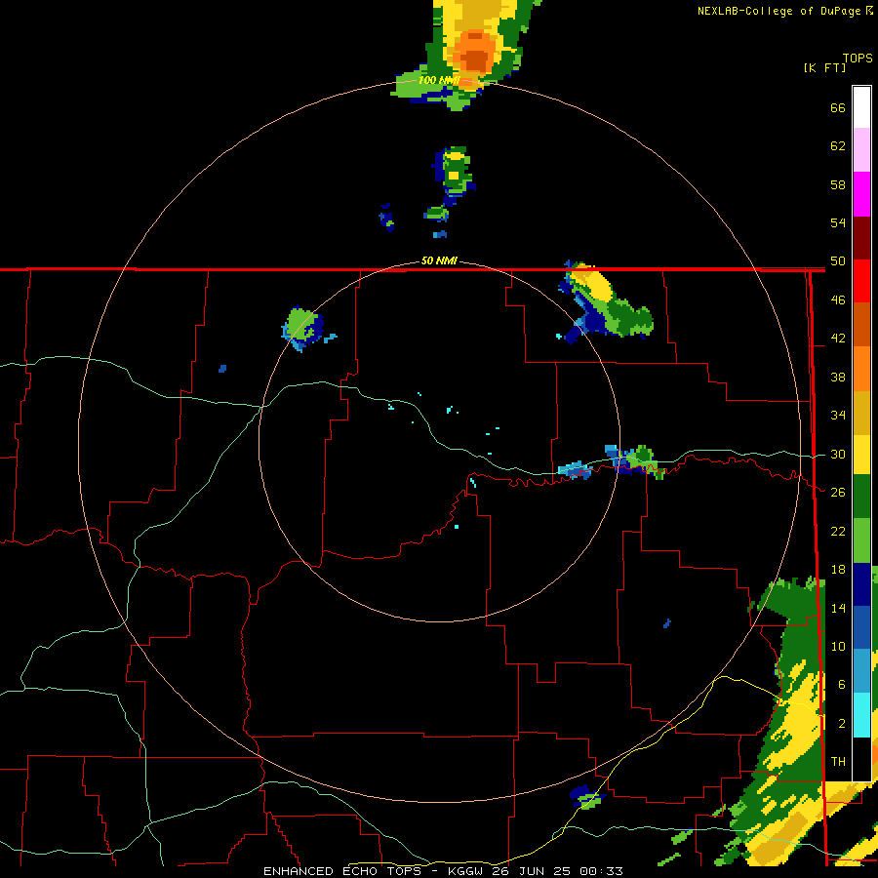Click the medium blue legend swatch near 10
The height and width of the screenshot is (878, 878).
(x=861, y=627)
